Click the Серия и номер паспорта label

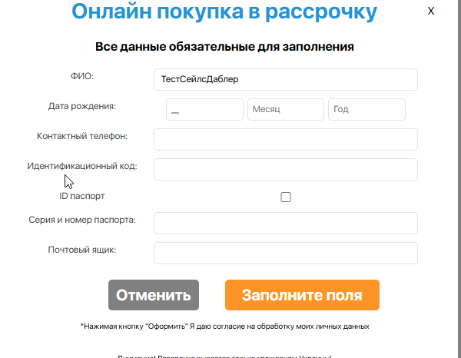82,220
